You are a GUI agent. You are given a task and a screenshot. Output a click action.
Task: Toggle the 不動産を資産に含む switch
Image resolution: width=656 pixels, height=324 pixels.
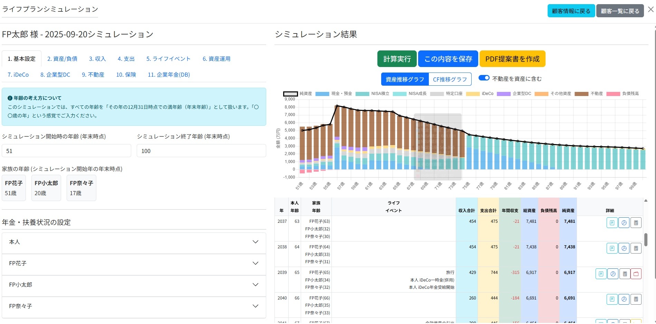(484, 78)
